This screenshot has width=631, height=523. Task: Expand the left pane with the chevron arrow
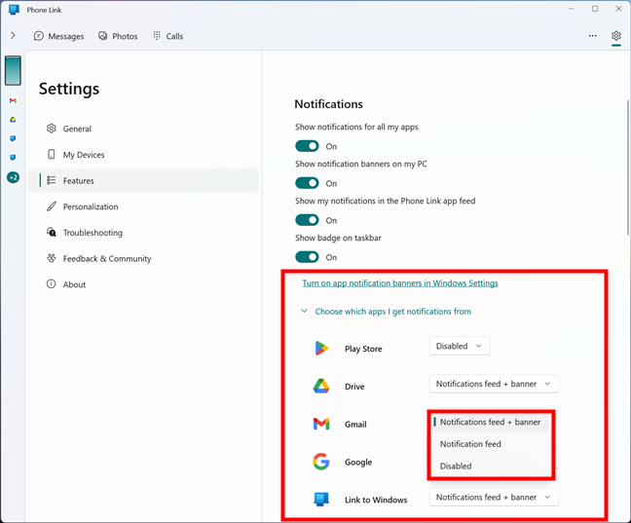[13, 36]
